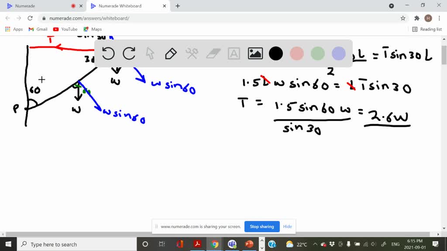The height and width of the screenshot is (251, 447).
Task: Select the cursor pointer tool
Action: [150, 53]
